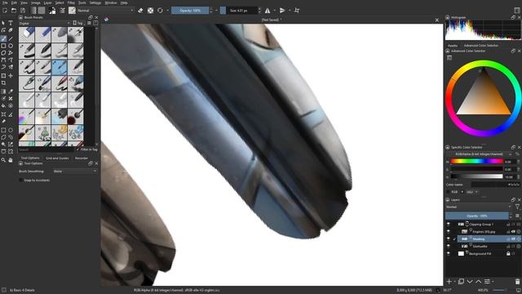Image resolution: width=522 pixels, height=294 pixels.
Task: Select the Ellipse shape tool
Action: pyautogui.click(x=11, y=46)
